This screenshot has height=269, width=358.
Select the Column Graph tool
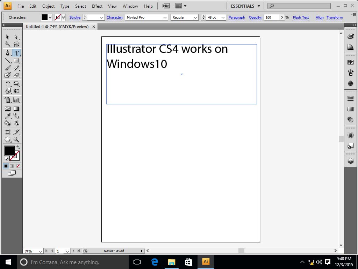16,100
